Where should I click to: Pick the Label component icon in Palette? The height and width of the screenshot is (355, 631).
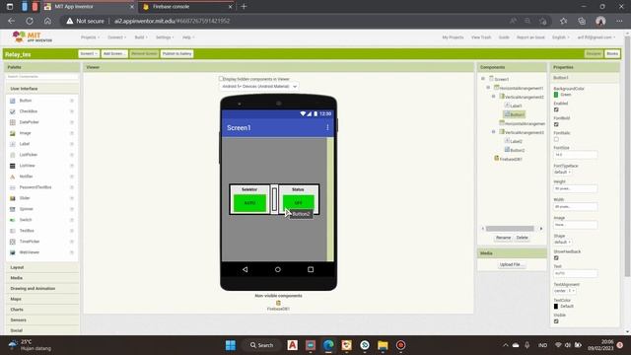pos(13,144)
